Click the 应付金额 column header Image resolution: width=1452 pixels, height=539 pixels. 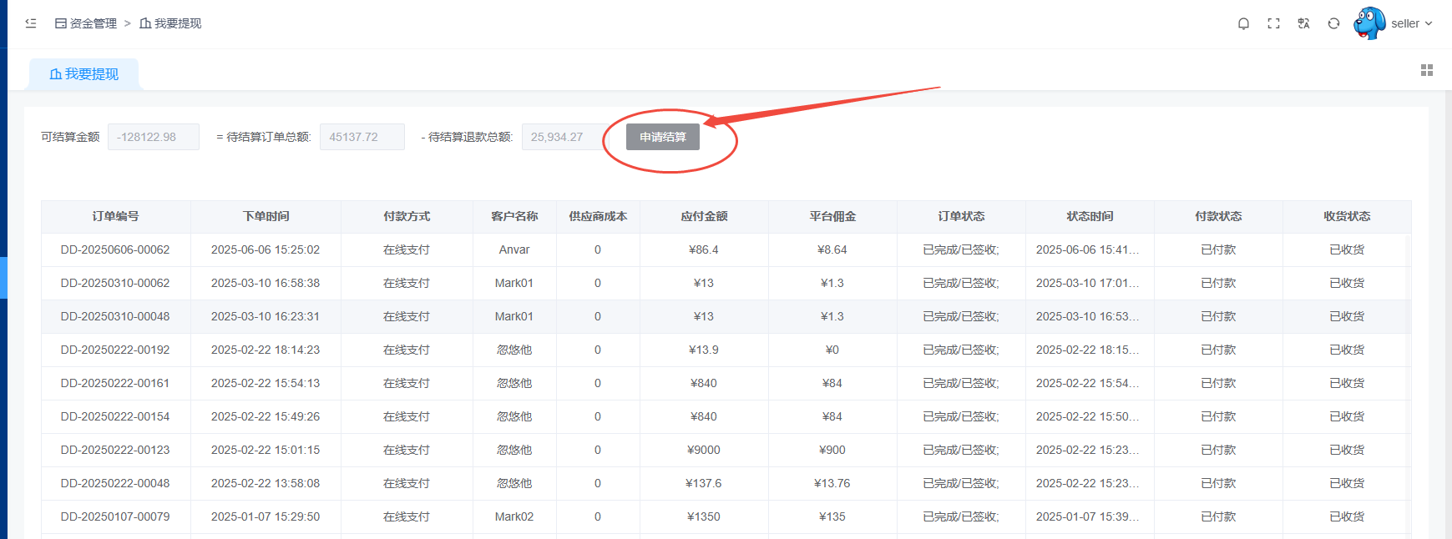[x=704, y=216]
